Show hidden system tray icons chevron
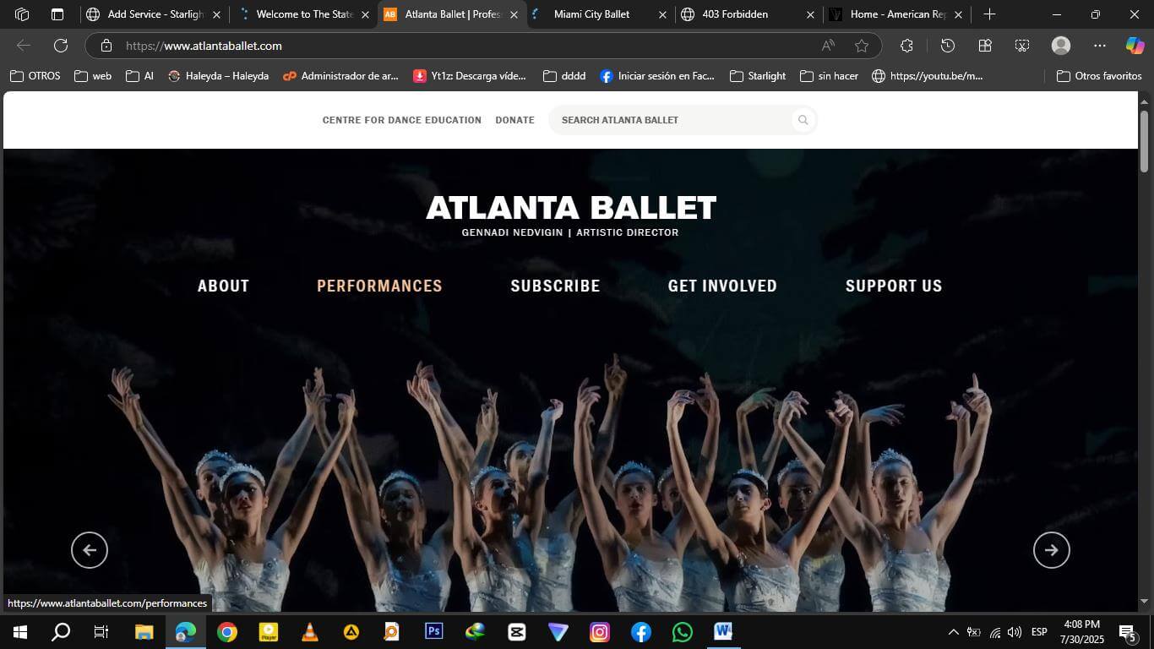1154x649 pixels. pos(953,632)
